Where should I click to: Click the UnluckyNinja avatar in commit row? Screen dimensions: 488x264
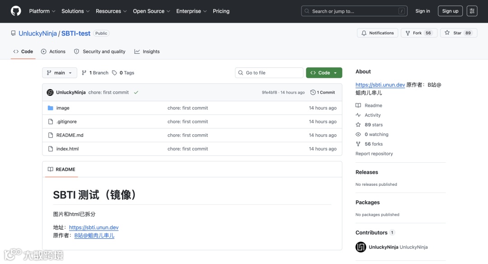coord(50,93)
